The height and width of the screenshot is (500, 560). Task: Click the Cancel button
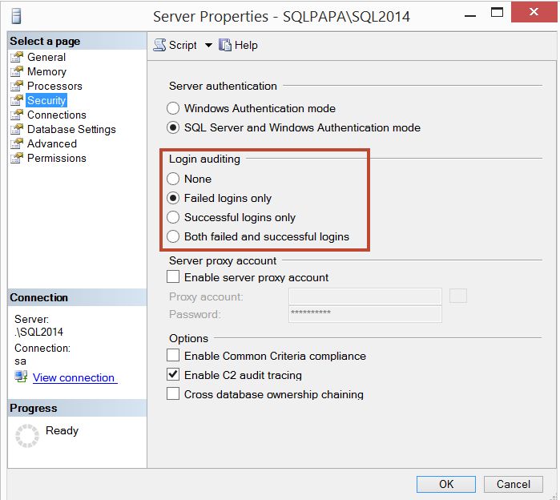[514, 484]
